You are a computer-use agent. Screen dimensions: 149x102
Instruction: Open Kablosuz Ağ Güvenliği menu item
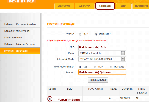[20, 31]
